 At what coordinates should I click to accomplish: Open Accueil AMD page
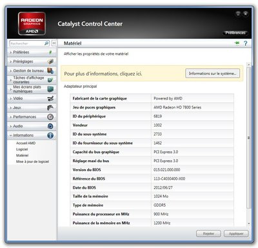click(x=26, y=143)
